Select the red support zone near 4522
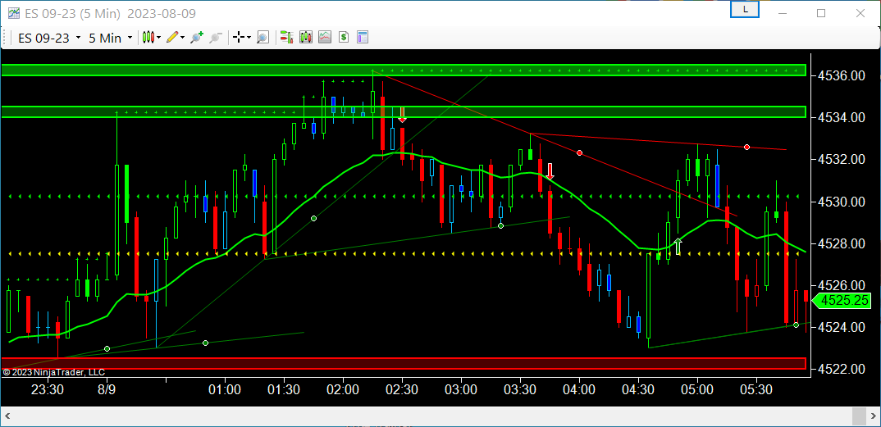The image size is (881, 427). (x=404, y=363)
